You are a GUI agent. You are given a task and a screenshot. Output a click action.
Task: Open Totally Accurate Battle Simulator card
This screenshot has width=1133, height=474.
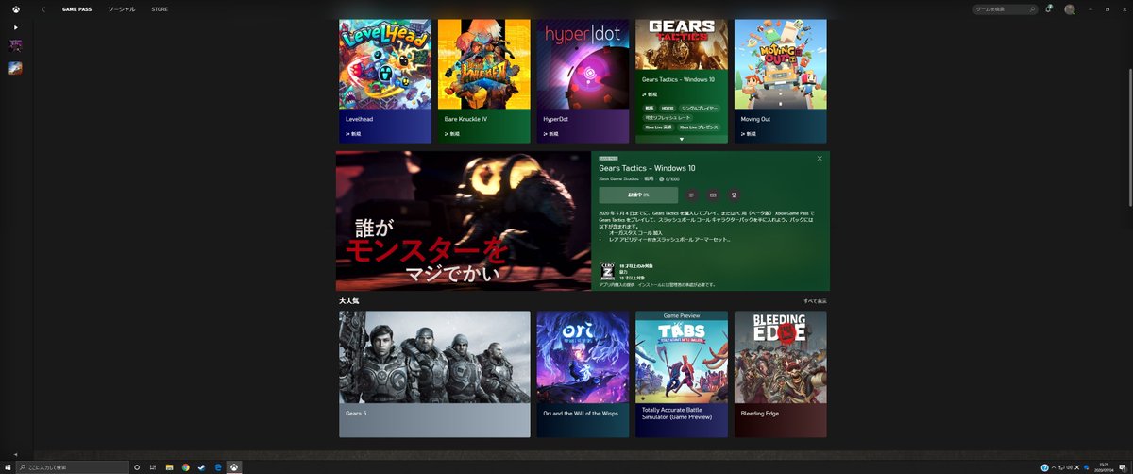pos(682,374)
